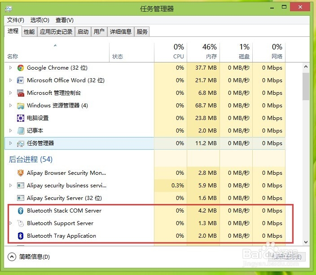Viewport: 316px width, 275px height.
Task: Expand the Windows 资源管理器 (4) group
Action: 10,106
